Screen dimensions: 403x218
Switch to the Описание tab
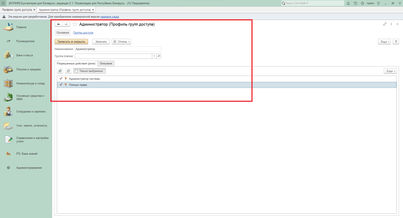coord(106,63)
